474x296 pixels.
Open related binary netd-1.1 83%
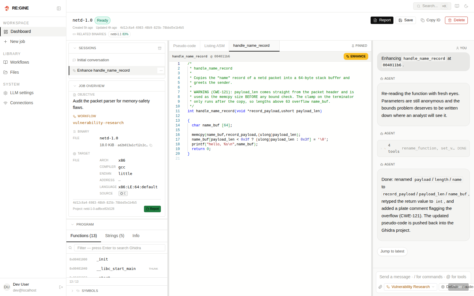(119, 34)
